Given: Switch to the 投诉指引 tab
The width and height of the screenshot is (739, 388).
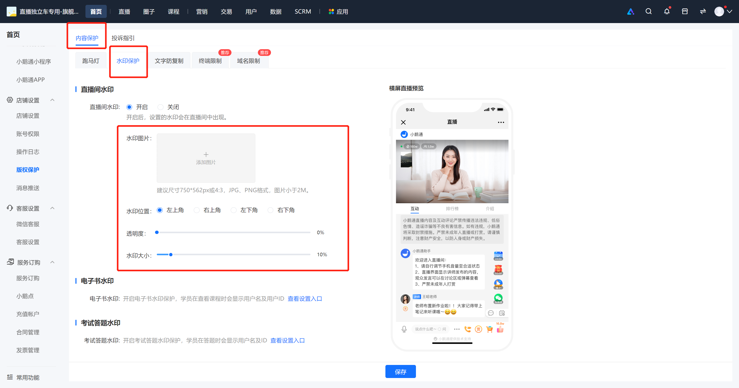Looking at the screenshot, I should click(123, 38).
